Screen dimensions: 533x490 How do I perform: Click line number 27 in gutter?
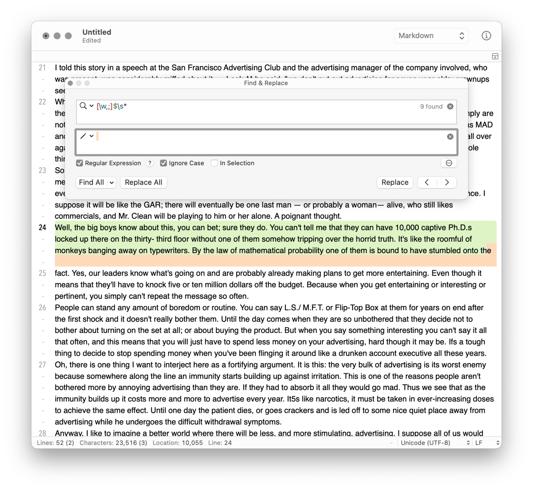coord(42,365)
